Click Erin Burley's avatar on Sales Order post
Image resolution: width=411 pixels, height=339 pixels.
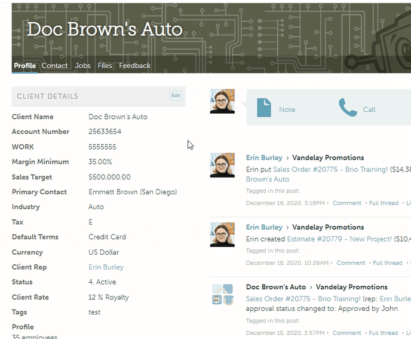tap(222, 165)
